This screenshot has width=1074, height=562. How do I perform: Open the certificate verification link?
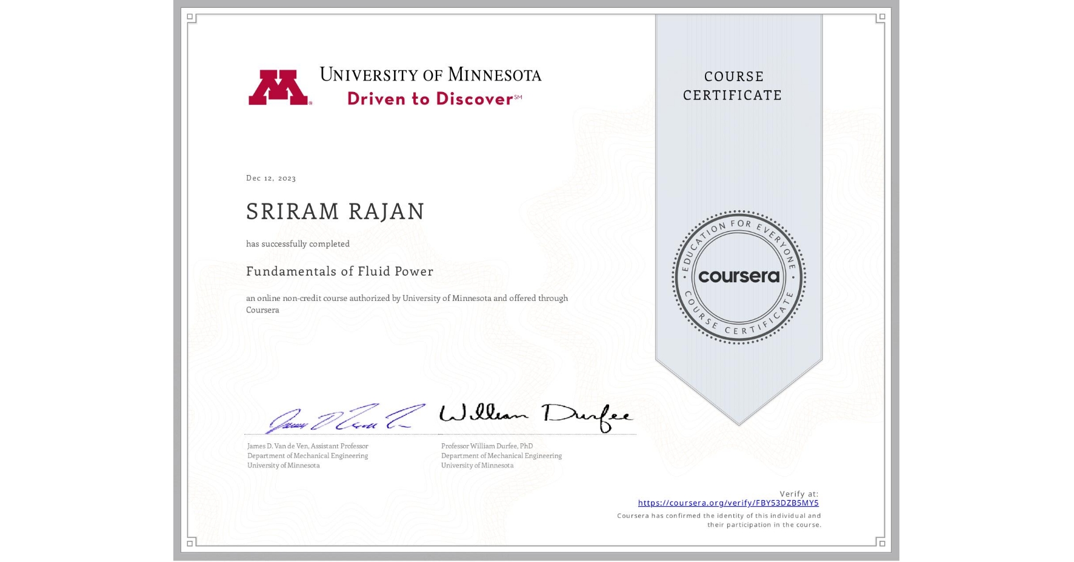tap(729, 502)
